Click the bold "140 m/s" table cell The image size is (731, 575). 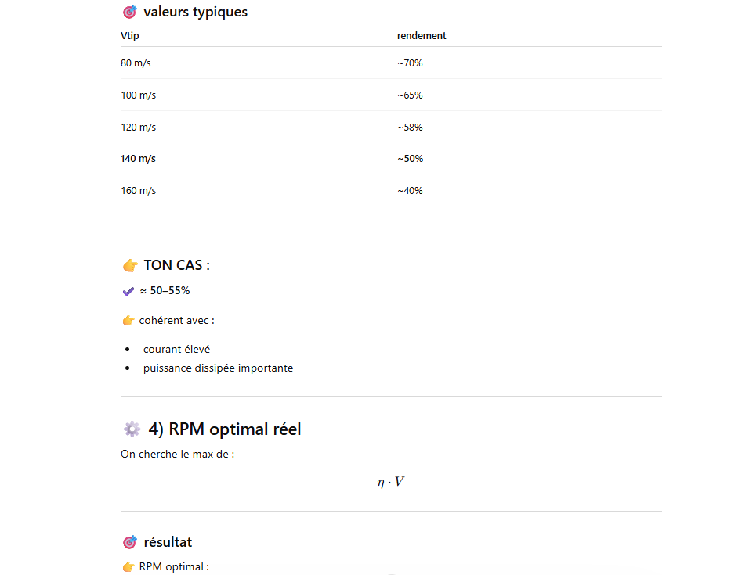point(138,159)
